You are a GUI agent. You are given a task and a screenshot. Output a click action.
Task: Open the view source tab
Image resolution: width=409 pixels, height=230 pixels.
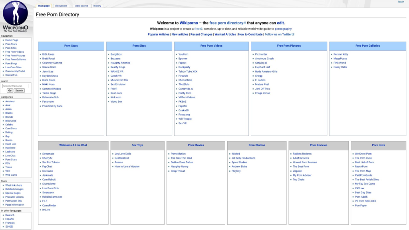click(x=81, y=6)
